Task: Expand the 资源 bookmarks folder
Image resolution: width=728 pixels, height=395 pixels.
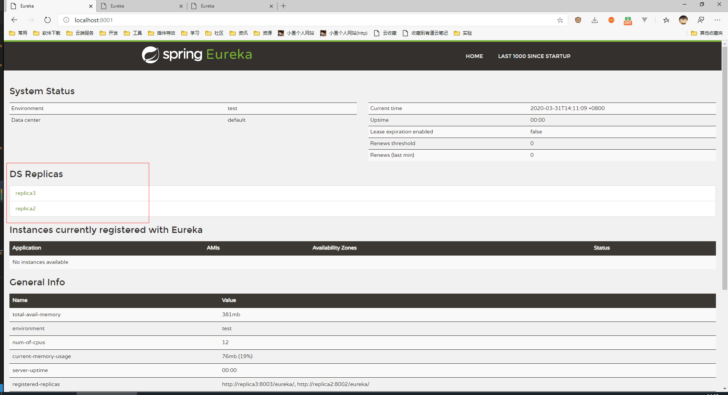Action: point(263,33)
